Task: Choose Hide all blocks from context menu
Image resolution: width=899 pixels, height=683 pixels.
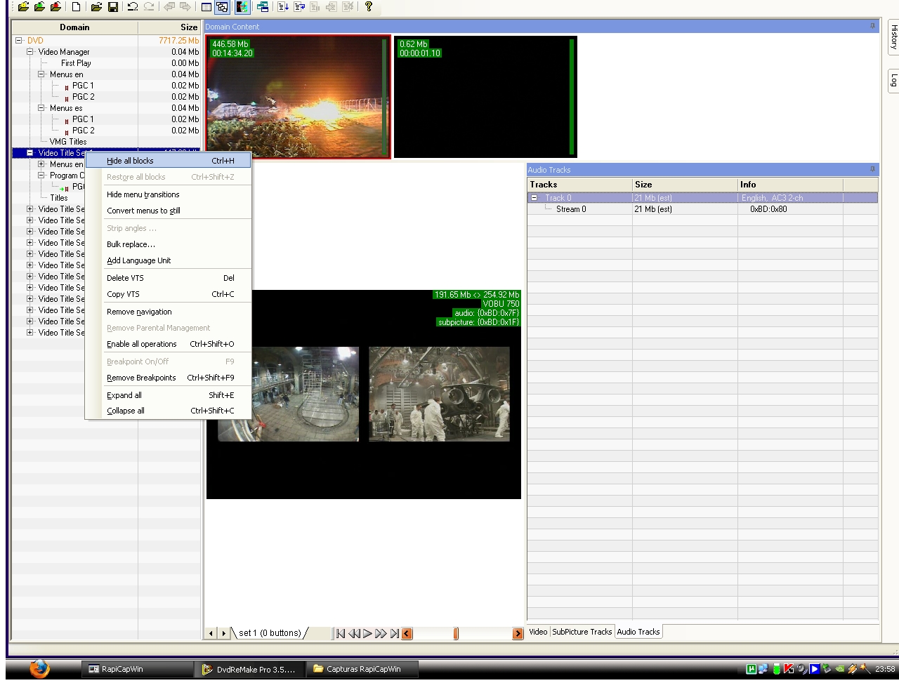Action: 168,161
